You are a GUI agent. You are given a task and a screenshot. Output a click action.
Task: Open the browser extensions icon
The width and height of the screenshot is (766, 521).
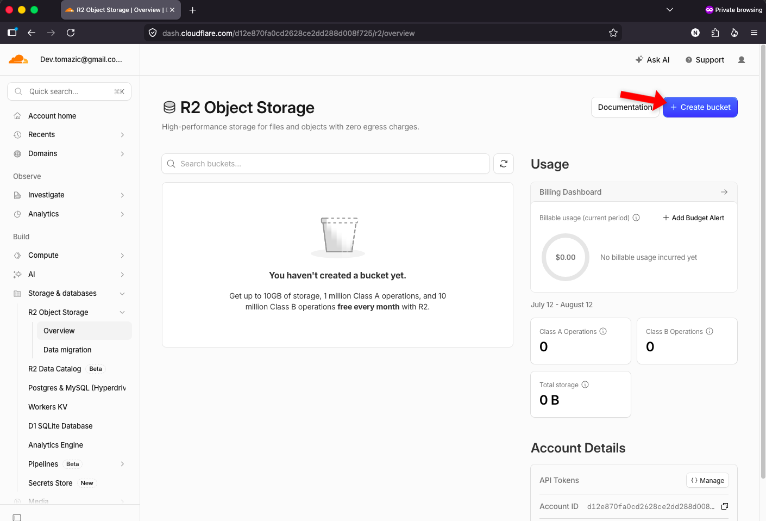click(x=715, y=33)
